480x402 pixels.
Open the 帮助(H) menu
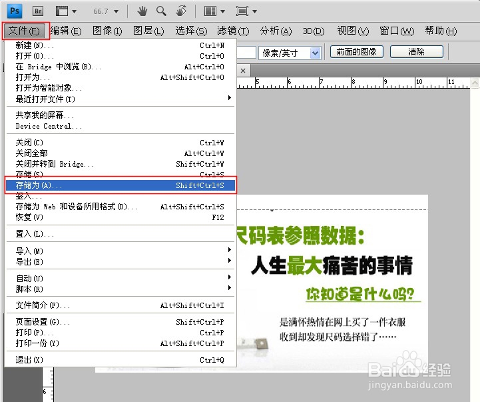tap(441, 31)
